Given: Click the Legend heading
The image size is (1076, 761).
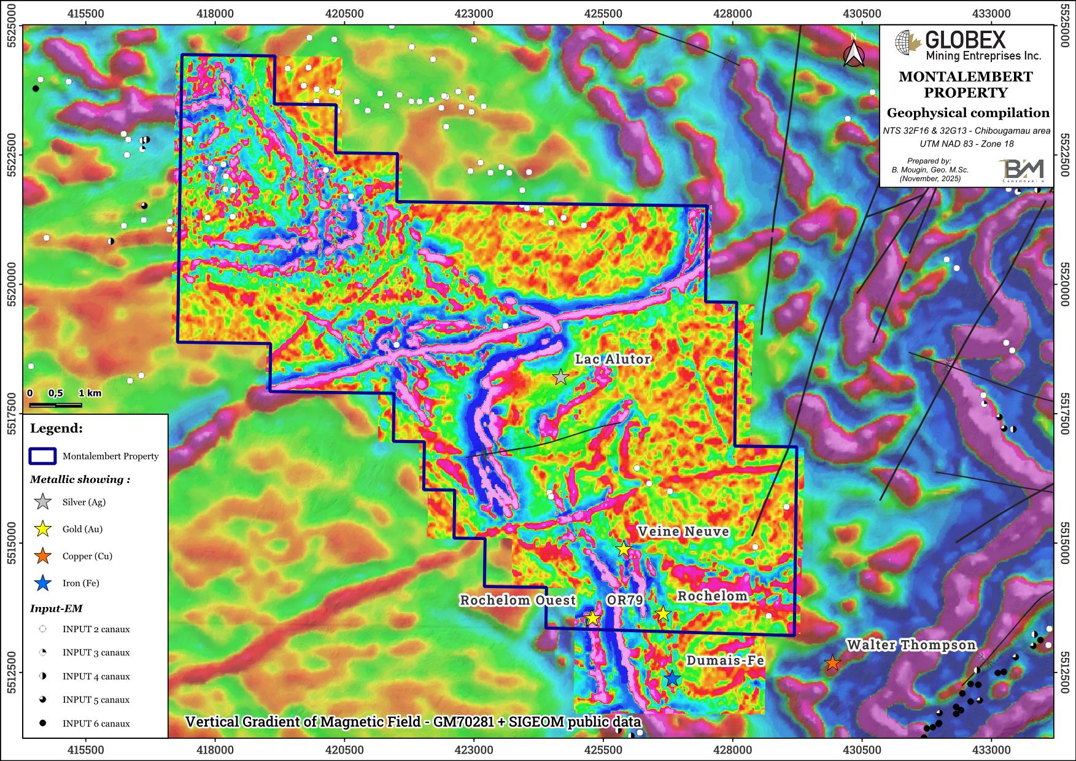Looking at the screenshot, I should click(x=56, y=428).
